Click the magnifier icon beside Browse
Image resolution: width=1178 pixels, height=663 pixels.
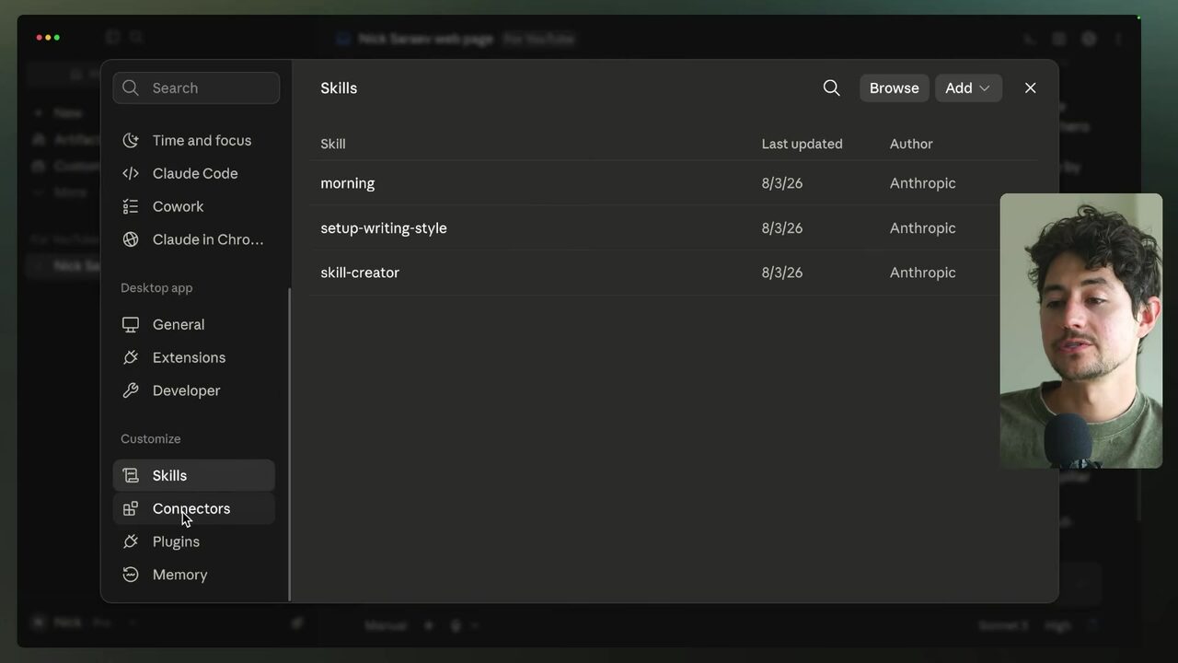coord(831,87)
